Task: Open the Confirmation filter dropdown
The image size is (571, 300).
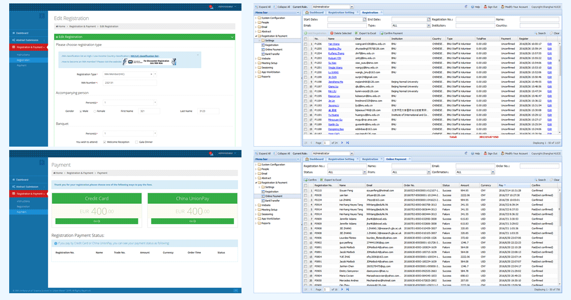Action: pyautogui.click(x=493, y=172)
